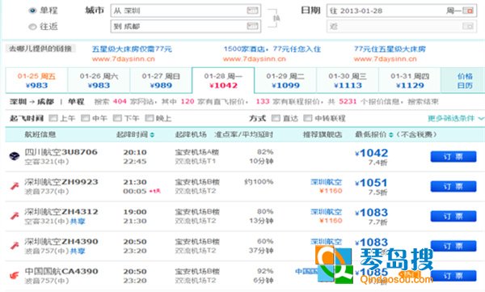Book flight 3U8706 with 订票 button
The width and height of the screenshot is (485, 292).
click(x=453, y=157)
